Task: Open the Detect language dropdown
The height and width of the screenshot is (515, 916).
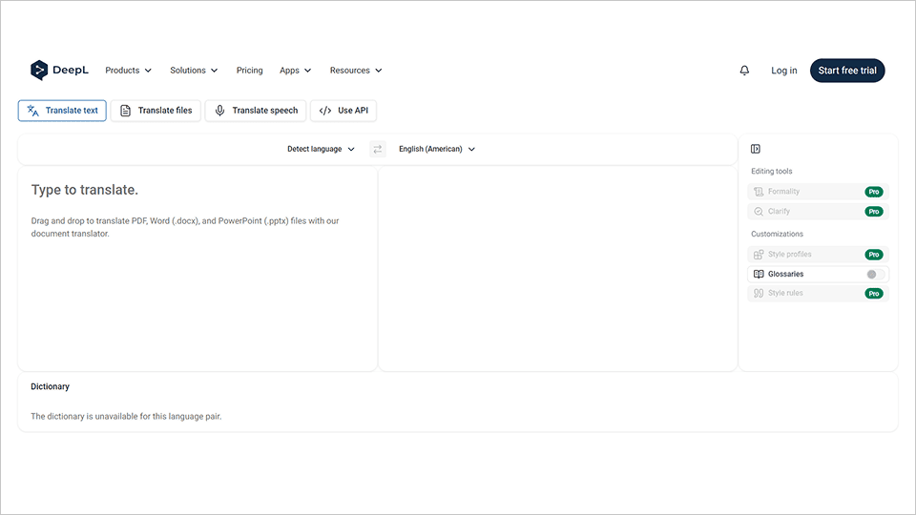Action: [x=321, y=149]
